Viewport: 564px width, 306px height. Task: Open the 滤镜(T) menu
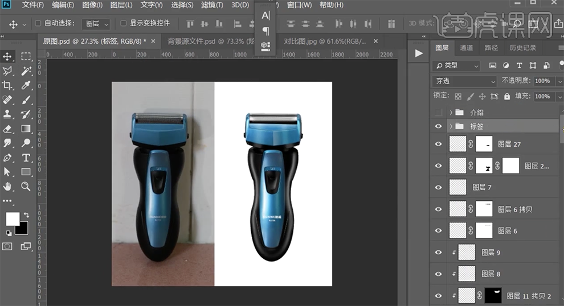click(212, 5)
